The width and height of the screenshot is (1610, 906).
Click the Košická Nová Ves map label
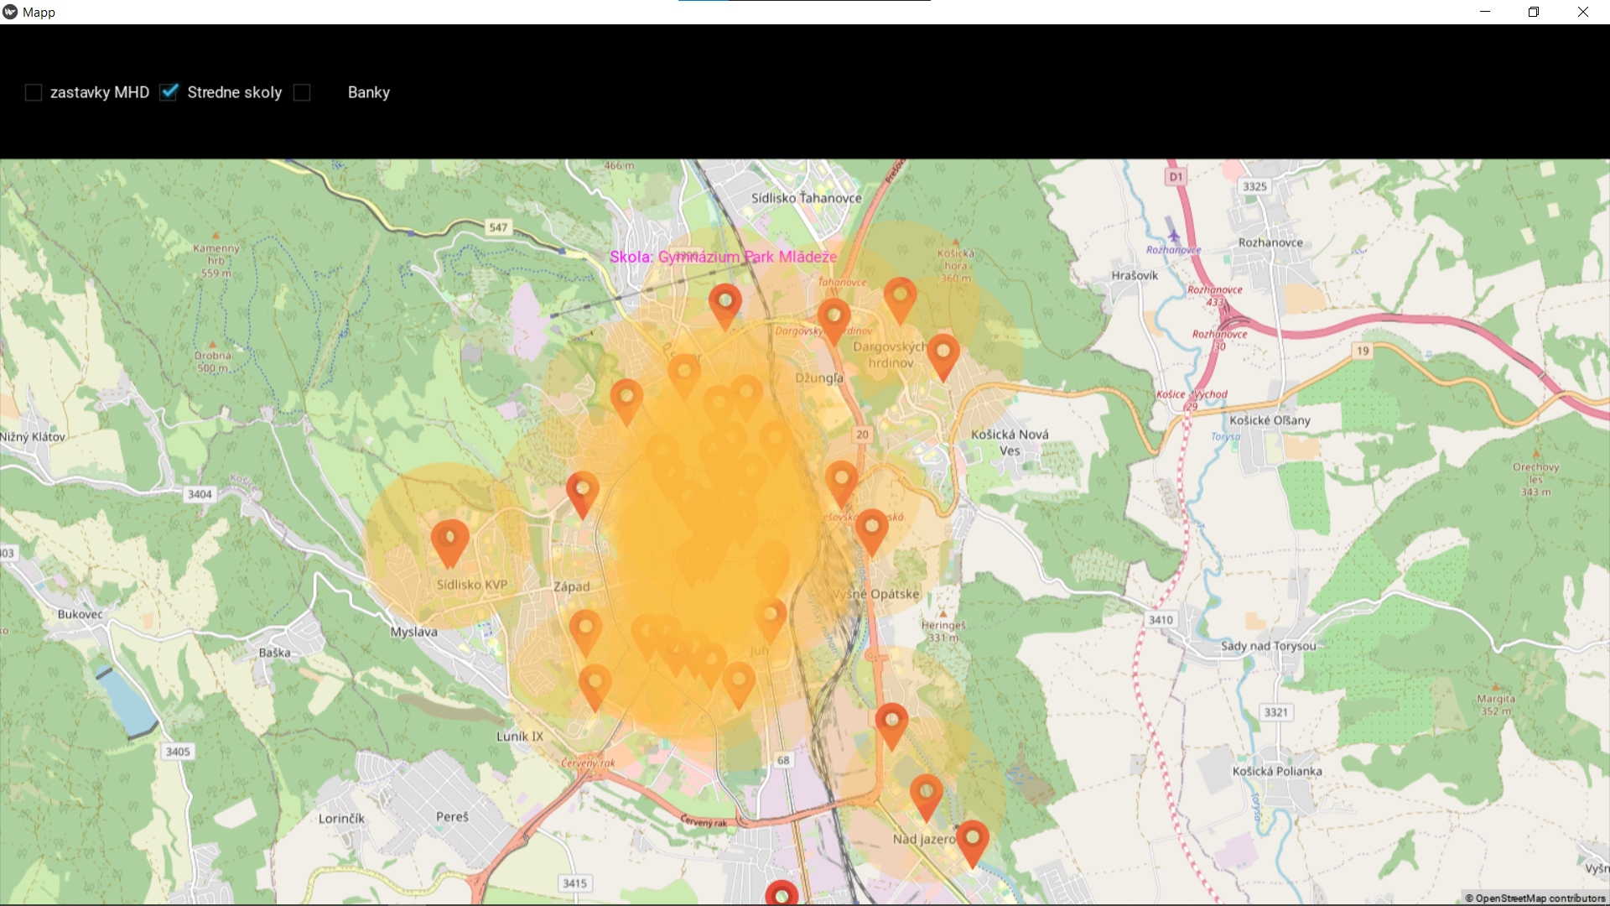[x=1010, y=442]
